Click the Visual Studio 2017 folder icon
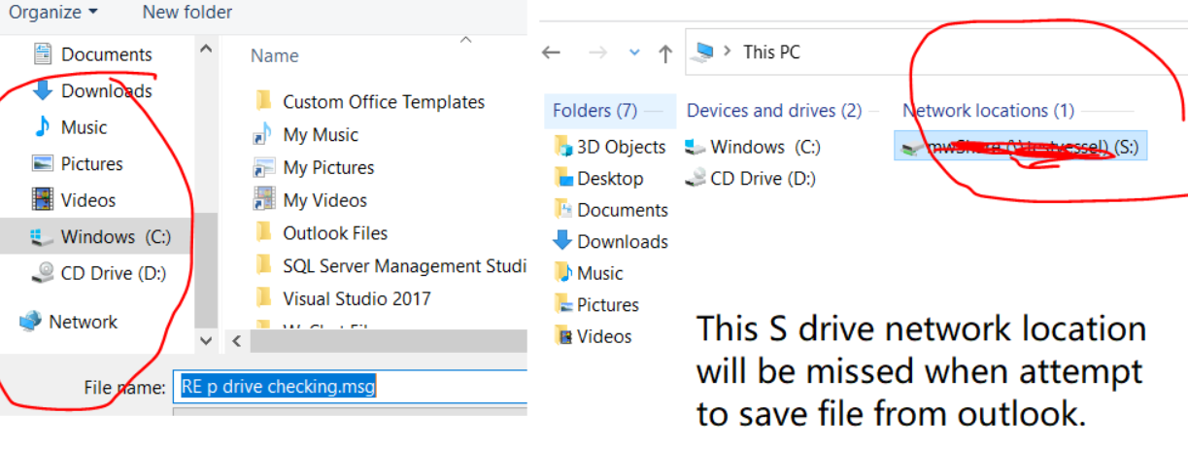This screenshot has height=450, width=1188. tap(263, 298)
